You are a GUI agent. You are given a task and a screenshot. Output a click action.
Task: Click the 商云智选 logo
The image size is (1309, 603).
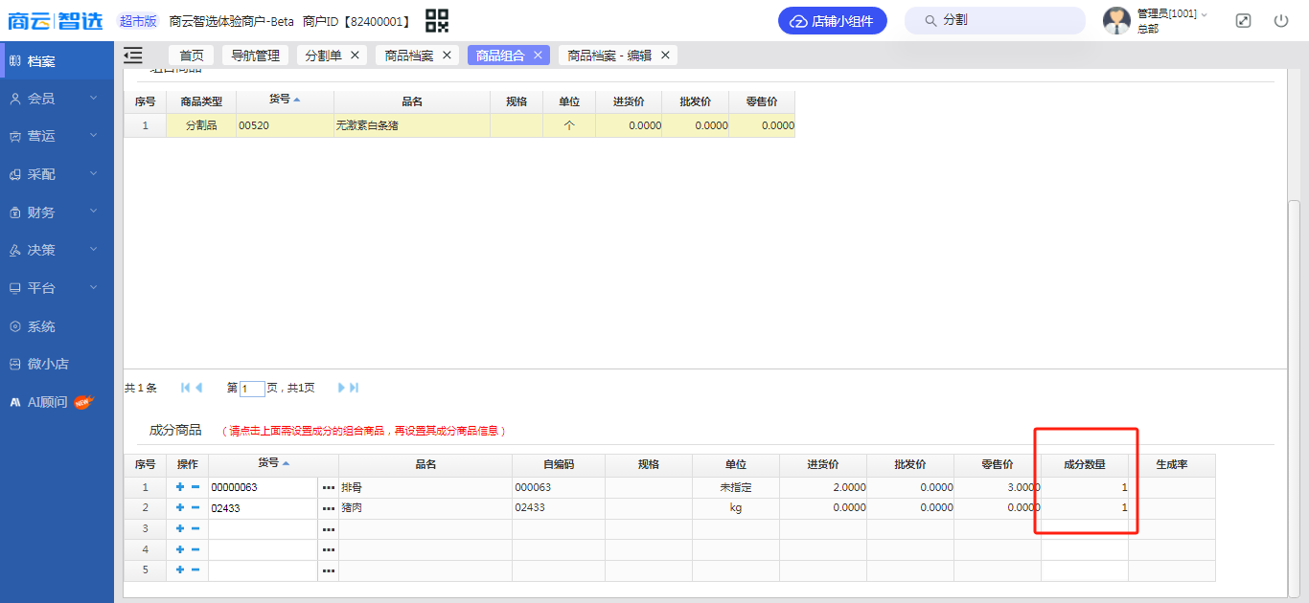56,21
